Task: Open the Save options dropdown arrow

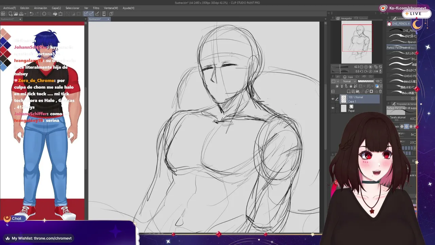Action: pos(25,14)
